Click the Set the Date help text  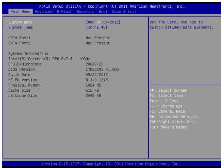click(181, 25)
